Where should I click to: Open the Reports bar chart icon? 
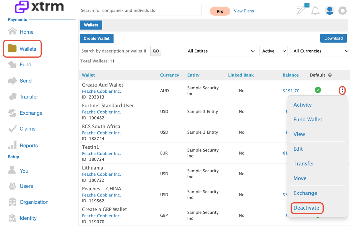(x=12, y=145)
